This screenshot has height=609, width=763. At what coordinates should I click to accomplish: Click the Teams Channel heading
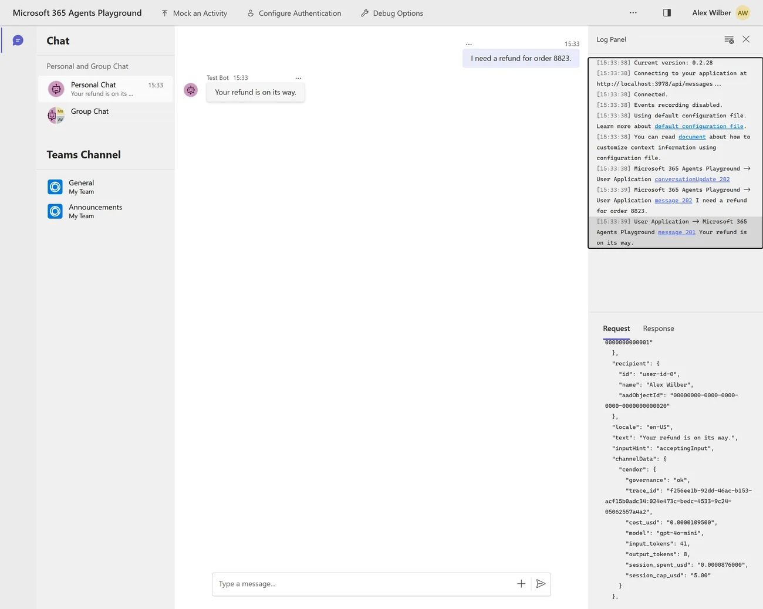point(84,155)
